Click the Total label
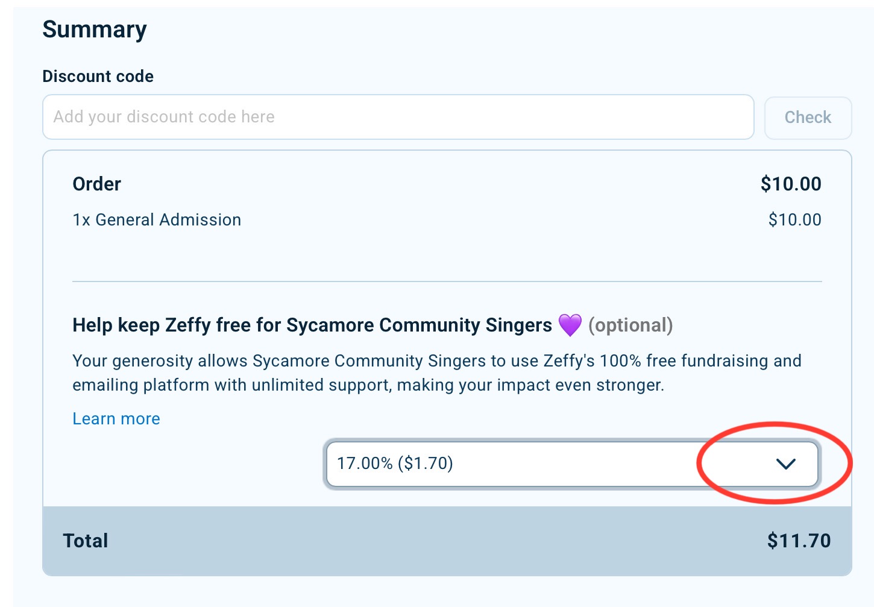Screen dimensions: 874x607 click(x=86, y=541)
